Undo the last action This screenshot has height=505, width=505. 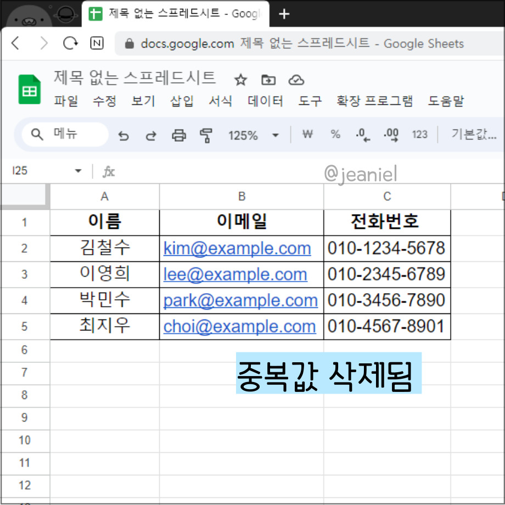124,134
